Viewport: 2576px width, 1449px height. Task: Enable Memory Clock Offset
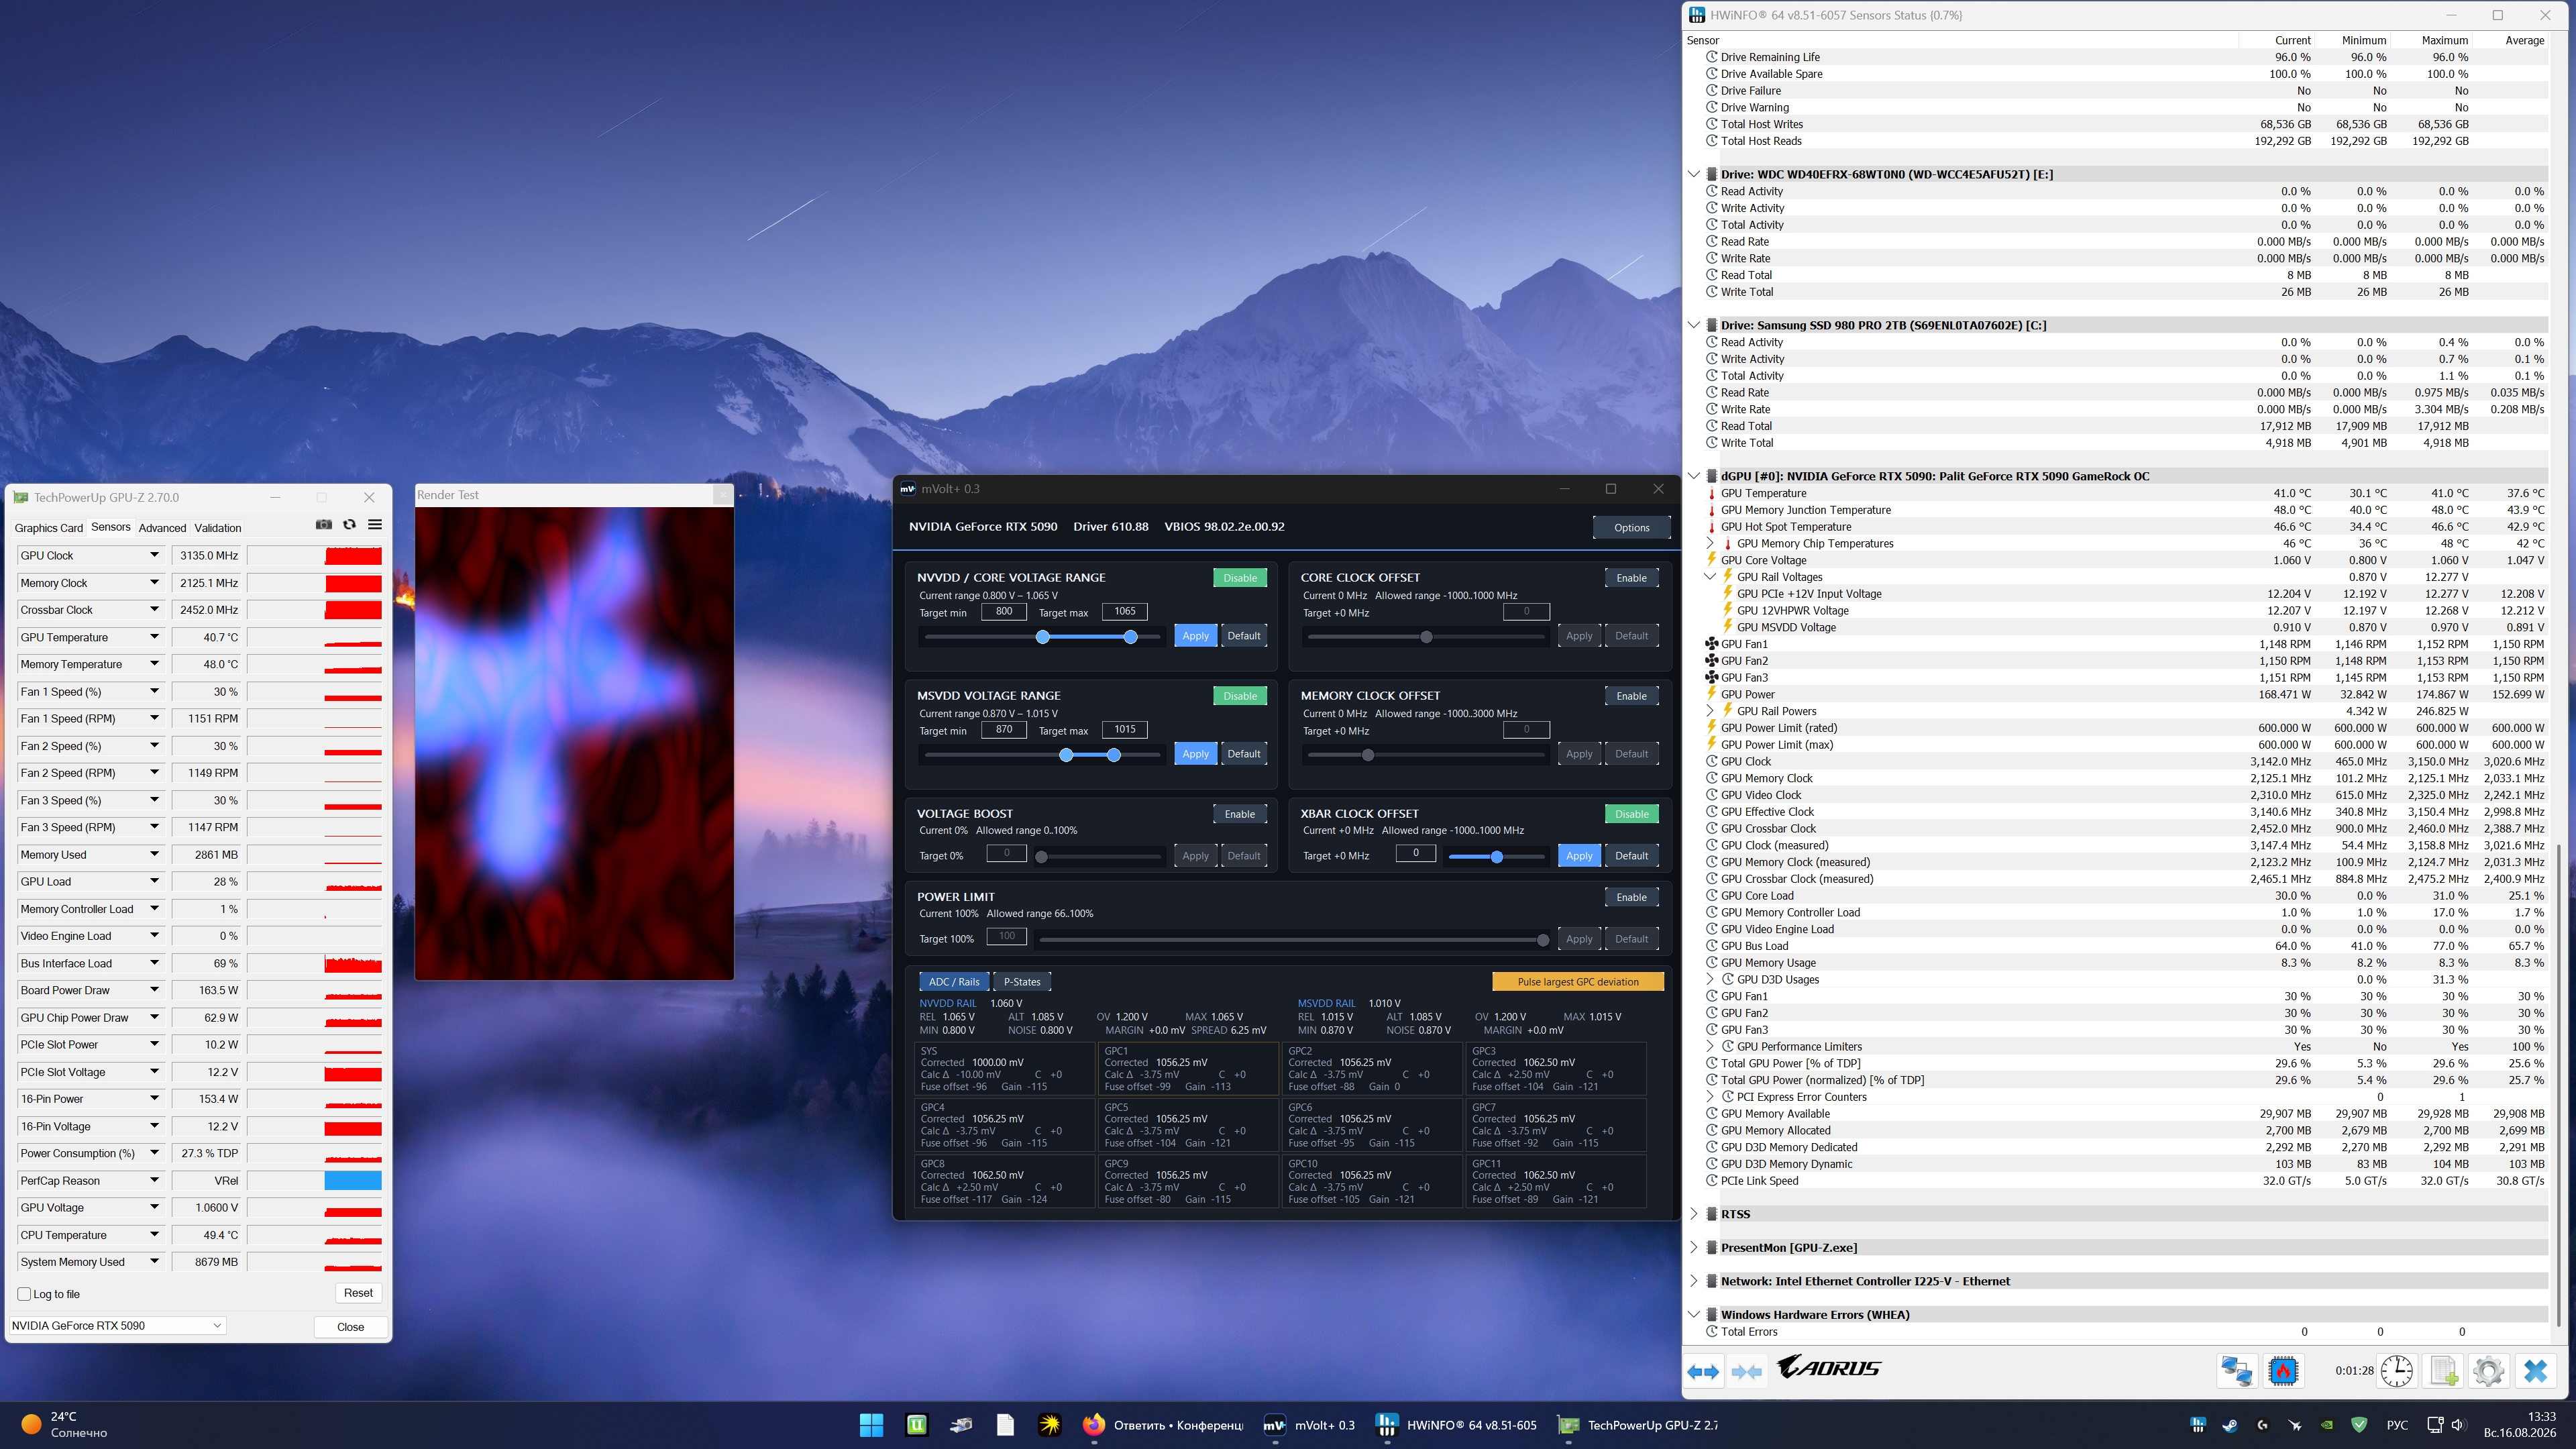[1631, 696]
